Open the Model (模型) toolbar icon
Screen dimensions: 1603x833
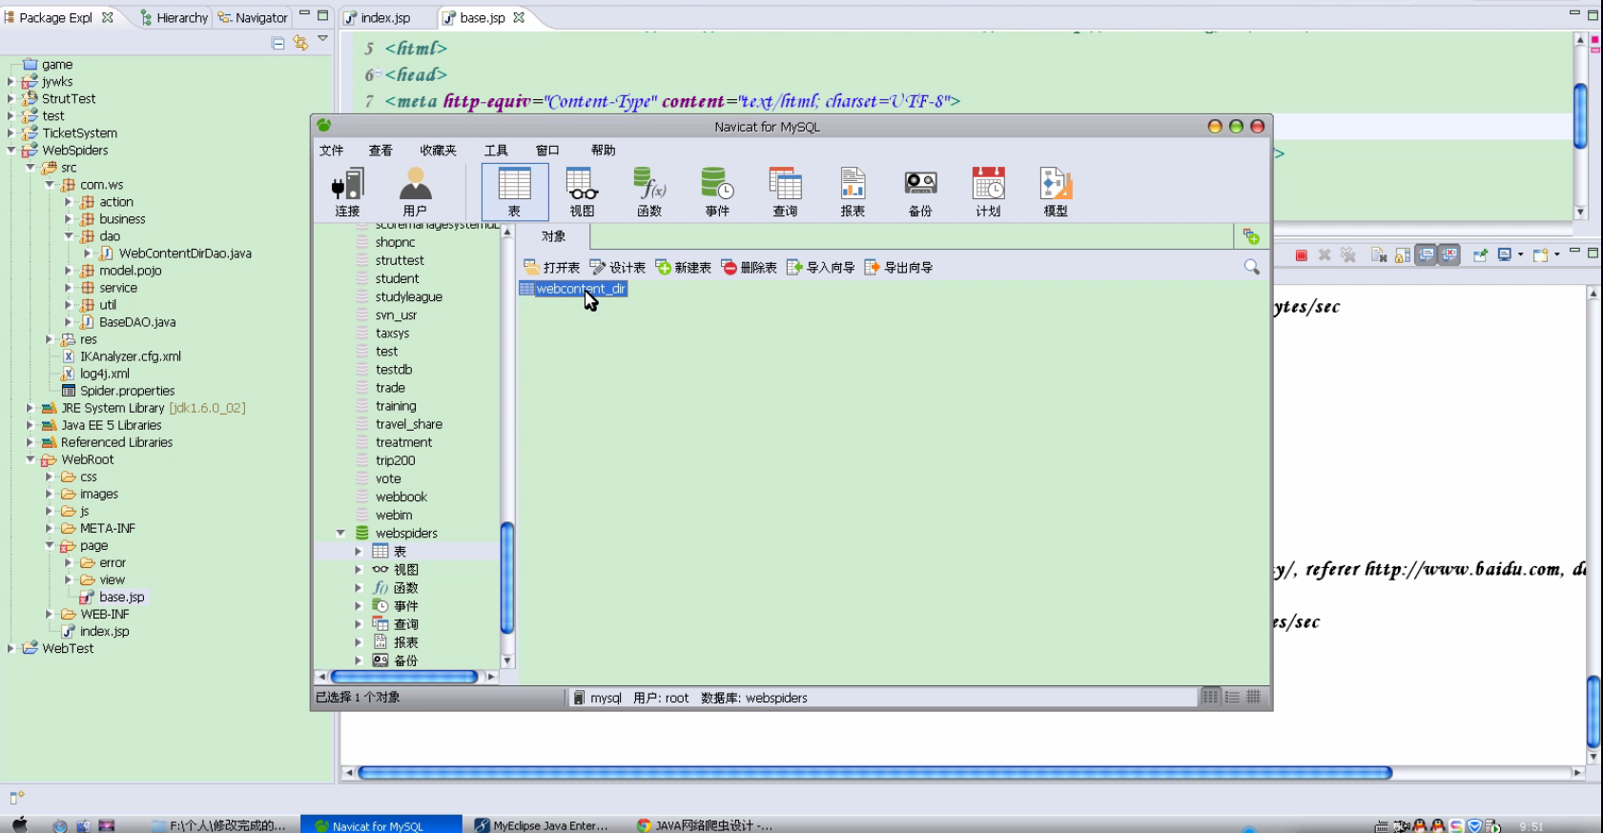1056,192
